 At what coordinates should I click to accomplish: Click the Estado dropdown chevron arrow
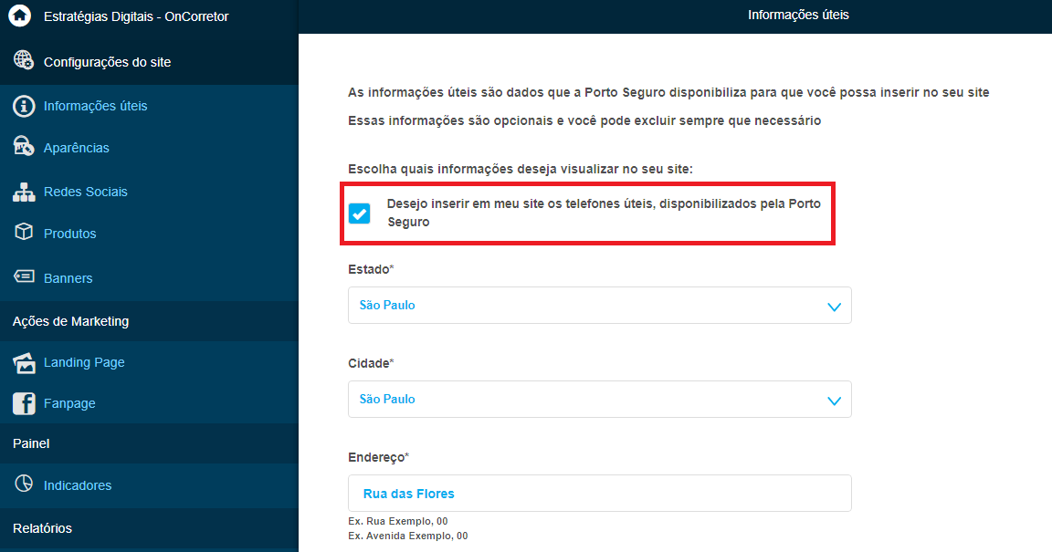(833, 307)
